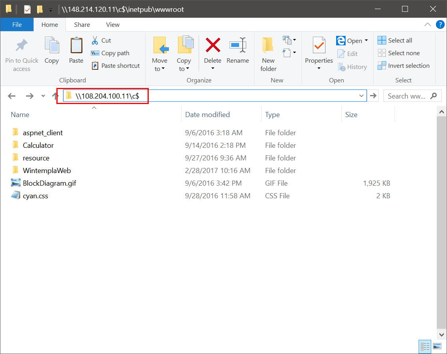Switch to the Share tab

pos(82,25)
